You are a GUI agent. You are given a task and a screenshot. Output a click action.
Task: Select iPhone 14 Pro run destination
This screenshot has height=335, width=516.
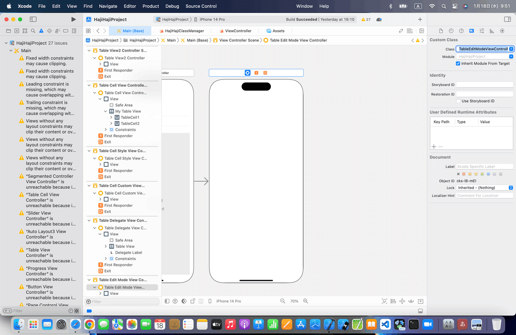[x=209, y=19]
